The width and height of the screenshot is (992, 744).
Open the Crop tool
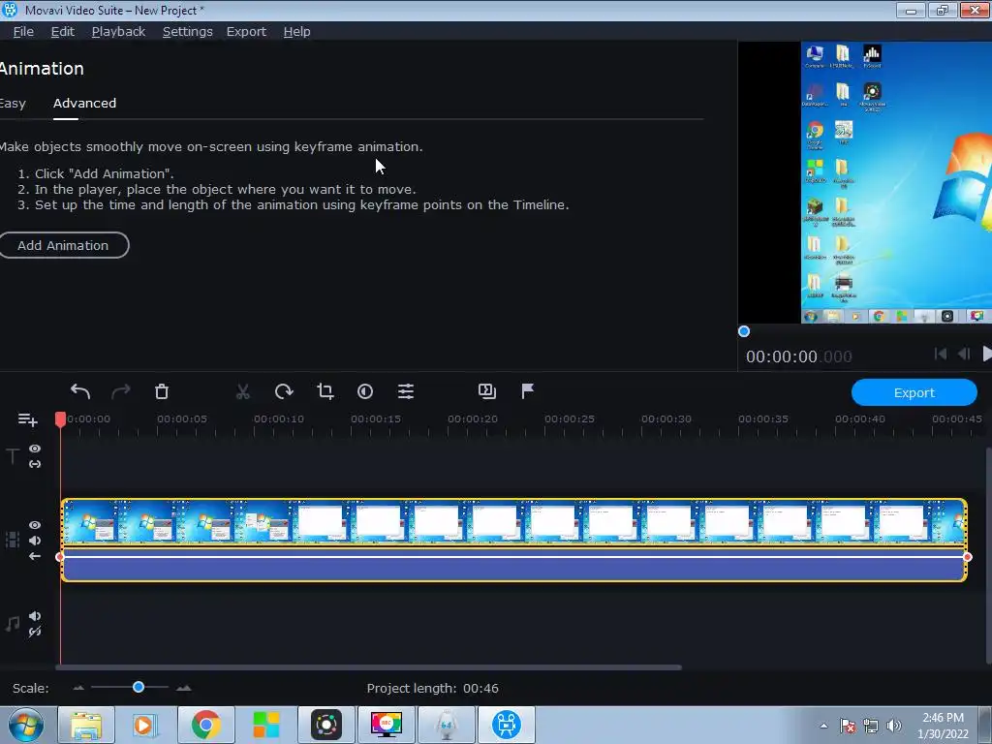click(x=325, y=391)
